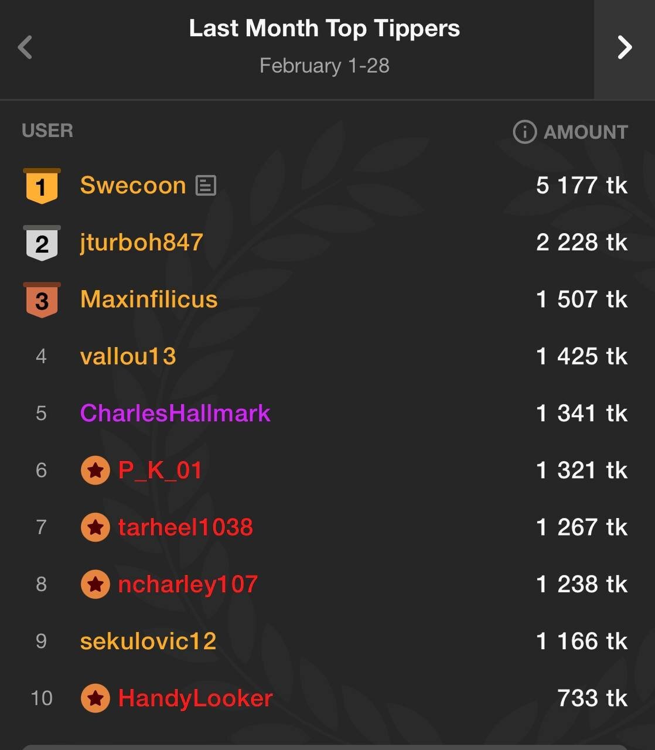Open jturboh847's user profile

pyautogui.click(x=142, y=243)
